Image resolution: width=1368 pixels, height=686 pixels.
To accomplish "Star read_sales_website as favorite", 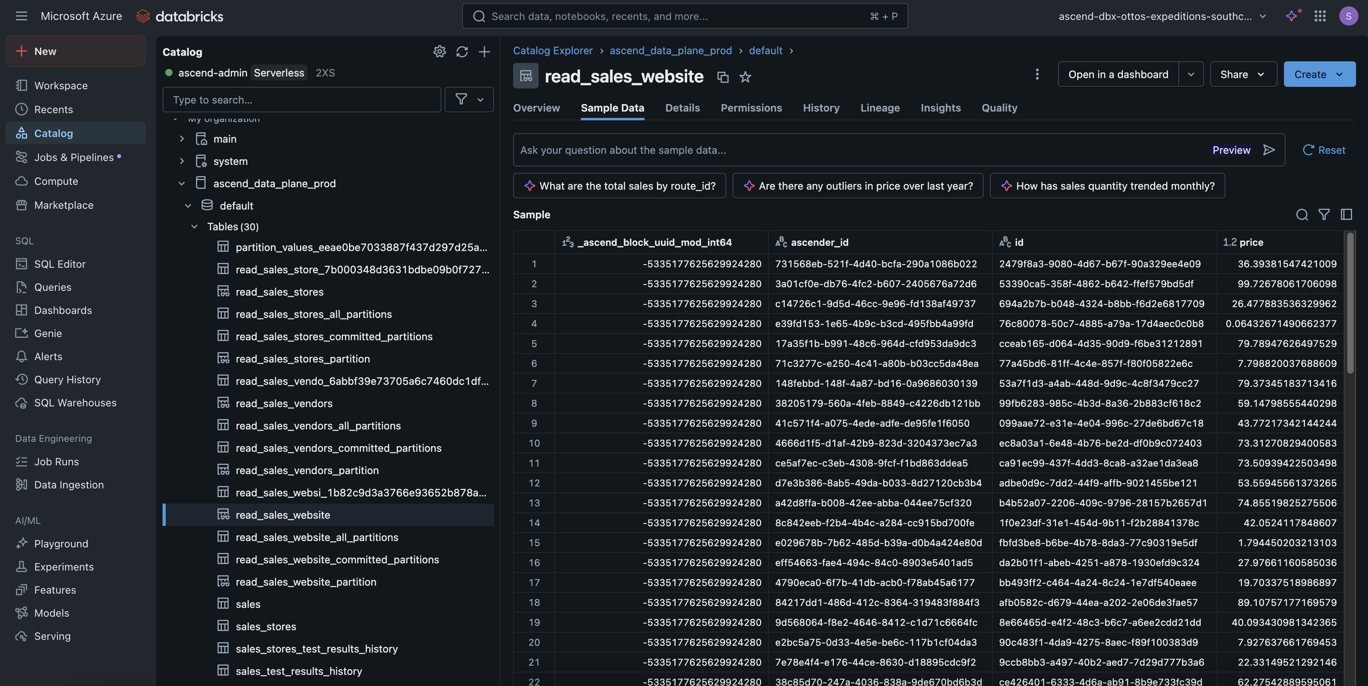I will click(745, 77).
